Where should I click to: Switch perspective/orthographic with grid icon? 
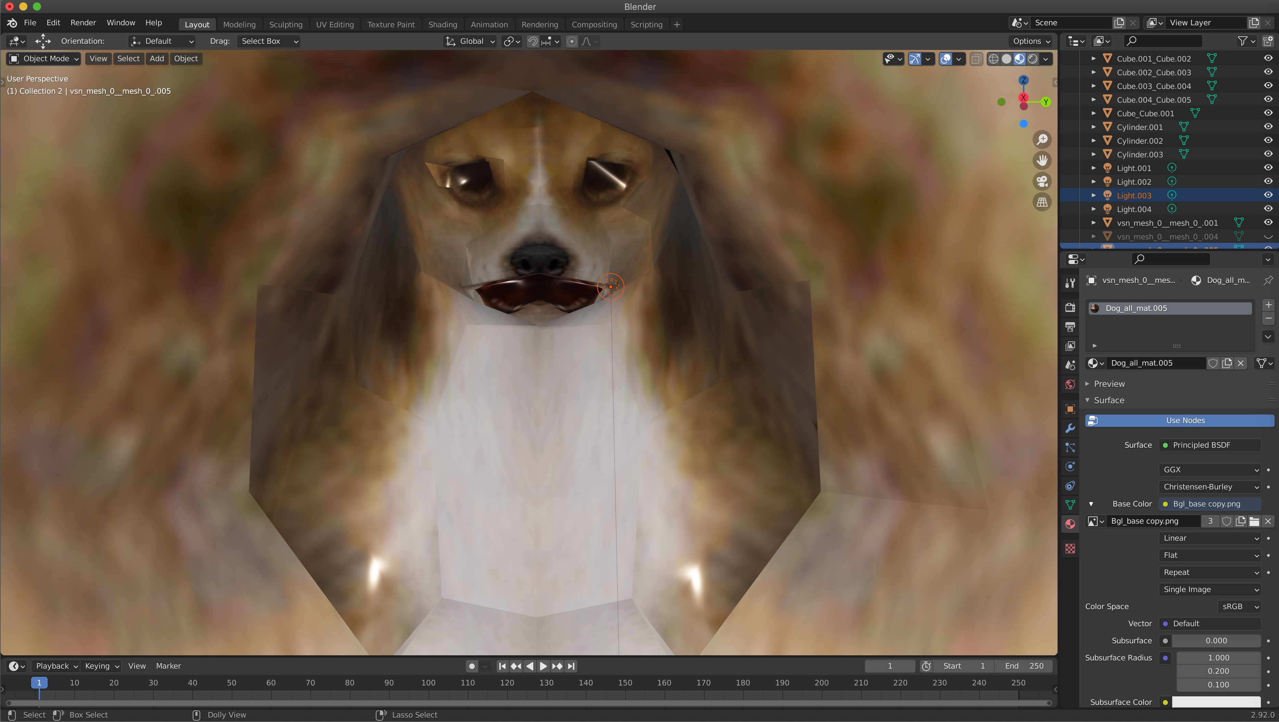[x=1042, y=202]
